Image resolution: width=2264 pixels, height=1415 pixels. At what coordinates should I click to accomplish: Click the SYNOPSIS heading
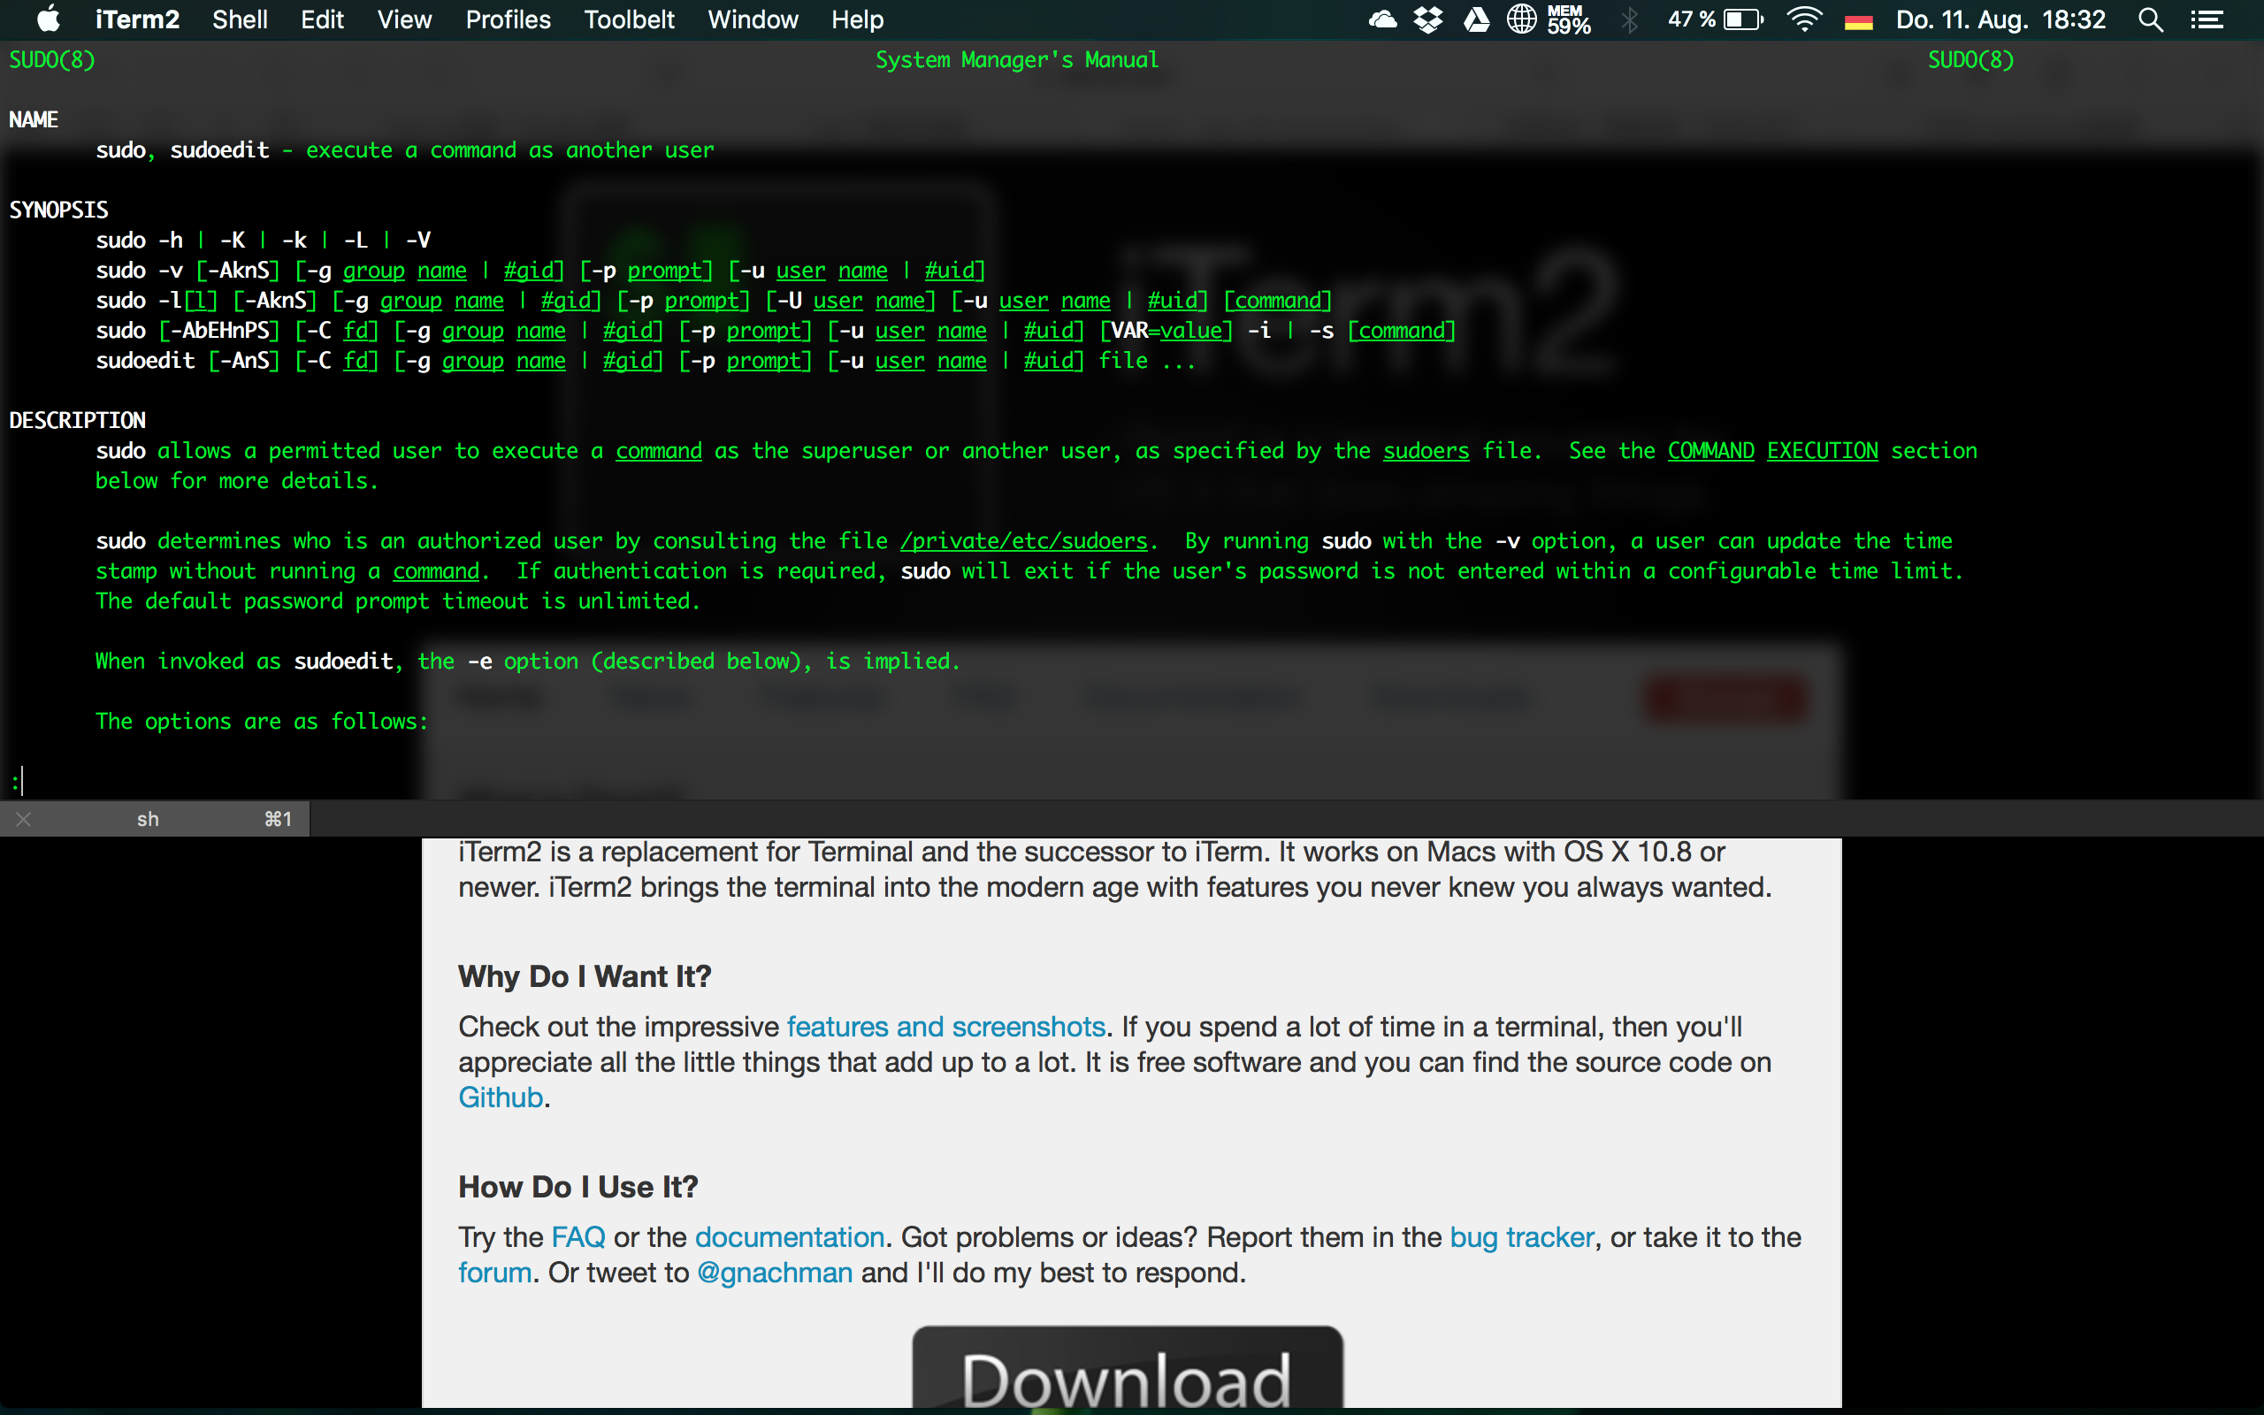click(59, 210)
